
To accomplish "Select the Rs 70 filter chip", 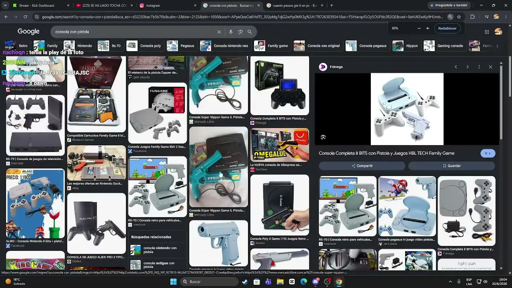I will 110,46.
